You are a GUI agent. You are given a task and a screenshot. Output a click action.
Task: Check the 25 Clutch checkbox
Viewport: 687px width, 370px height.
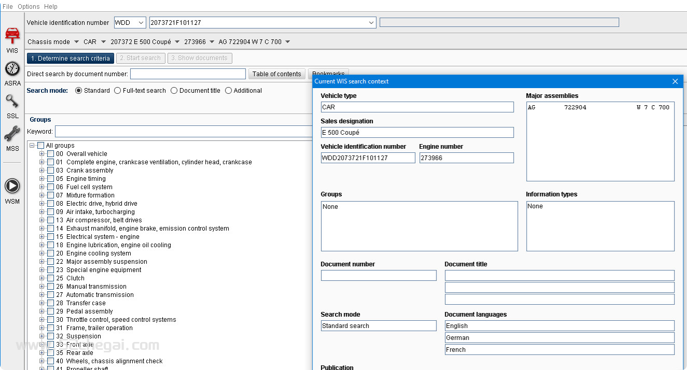(x=51, y=278)
